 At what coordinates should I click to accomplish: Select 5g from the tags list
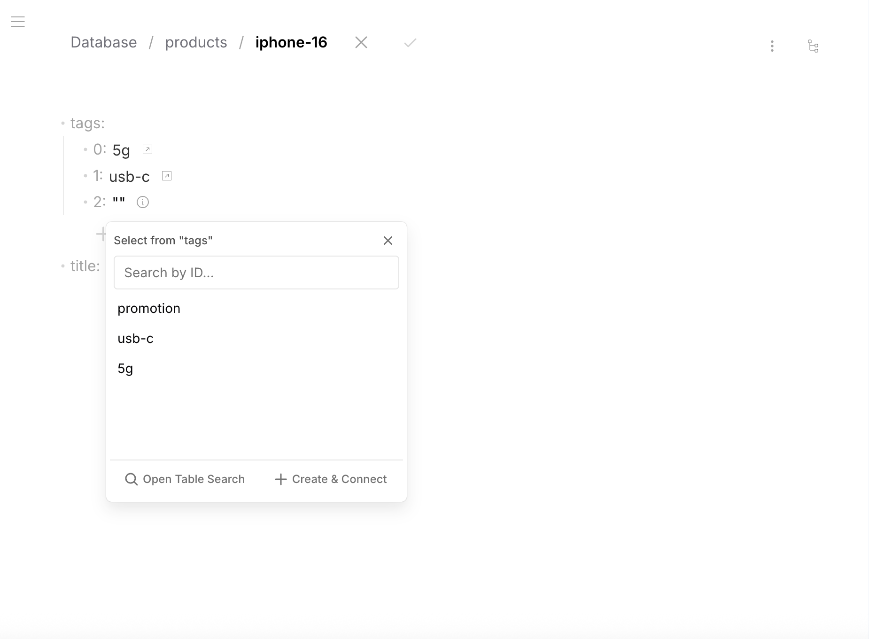(125, 368)
